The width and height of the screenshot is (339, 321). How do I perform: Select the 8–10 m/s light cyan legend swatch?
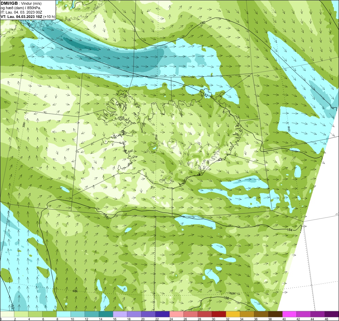click(x=64, y=314)
